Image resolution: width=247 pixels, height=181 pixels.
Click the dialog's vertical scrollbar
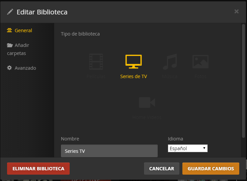point(243,81)
